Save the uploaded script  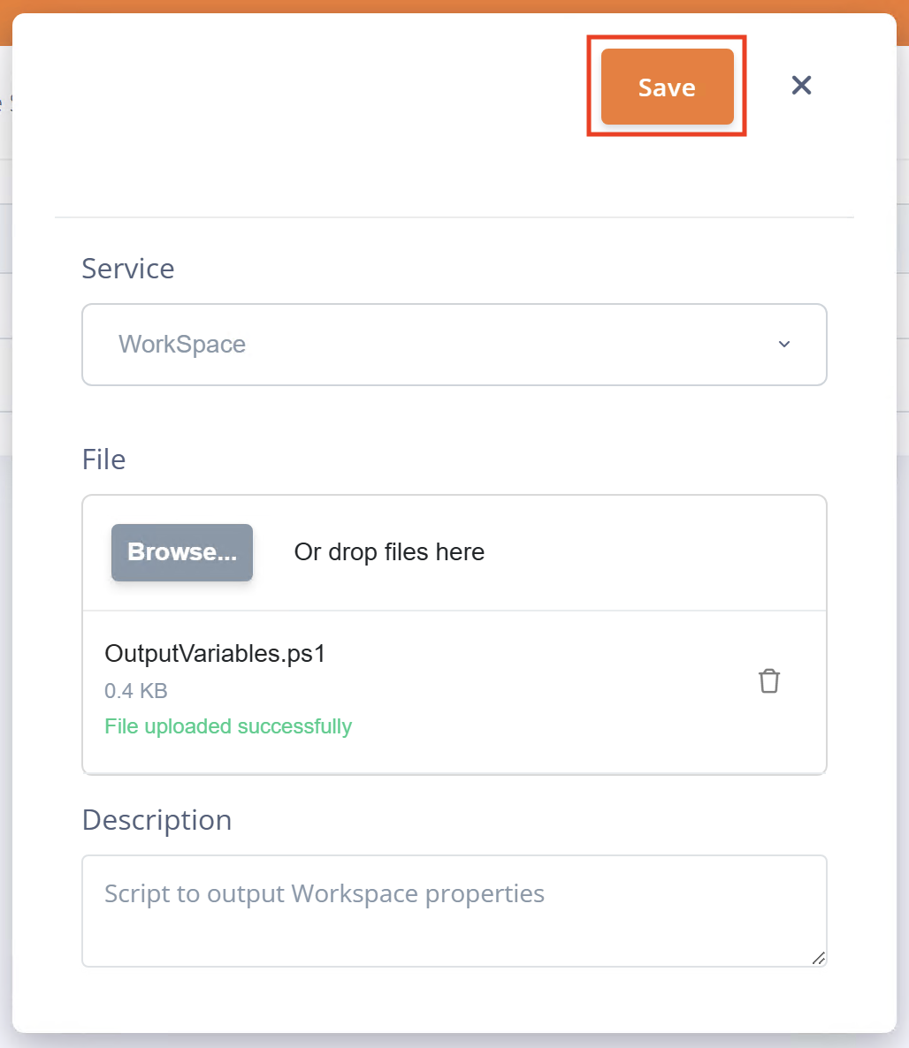coord(667,87)
